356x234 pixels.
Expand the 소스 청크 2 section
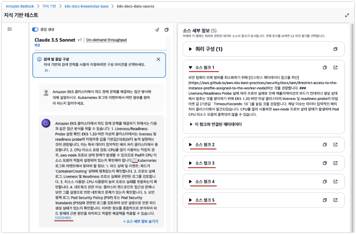190,144
